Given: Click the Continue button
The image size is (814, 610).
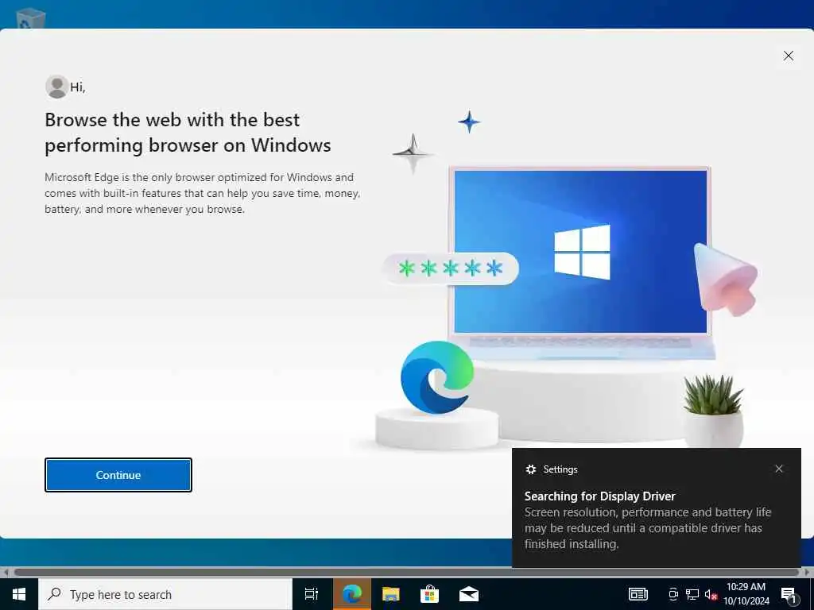Looking at the screenshot, I should 118,475.
